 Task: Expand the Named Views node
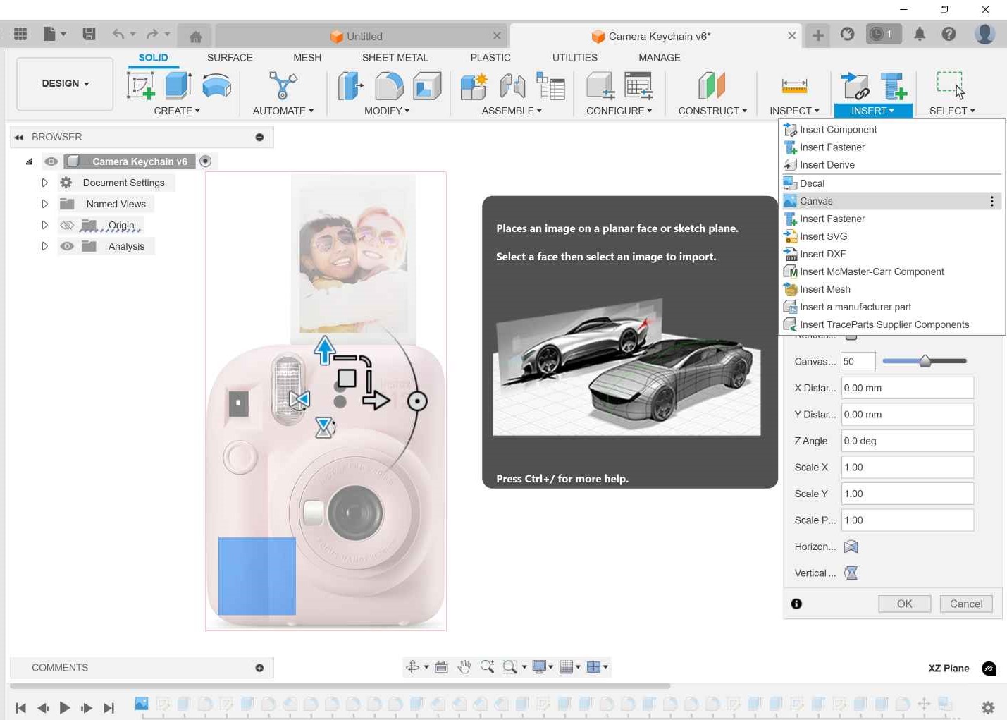pos(44,204)
